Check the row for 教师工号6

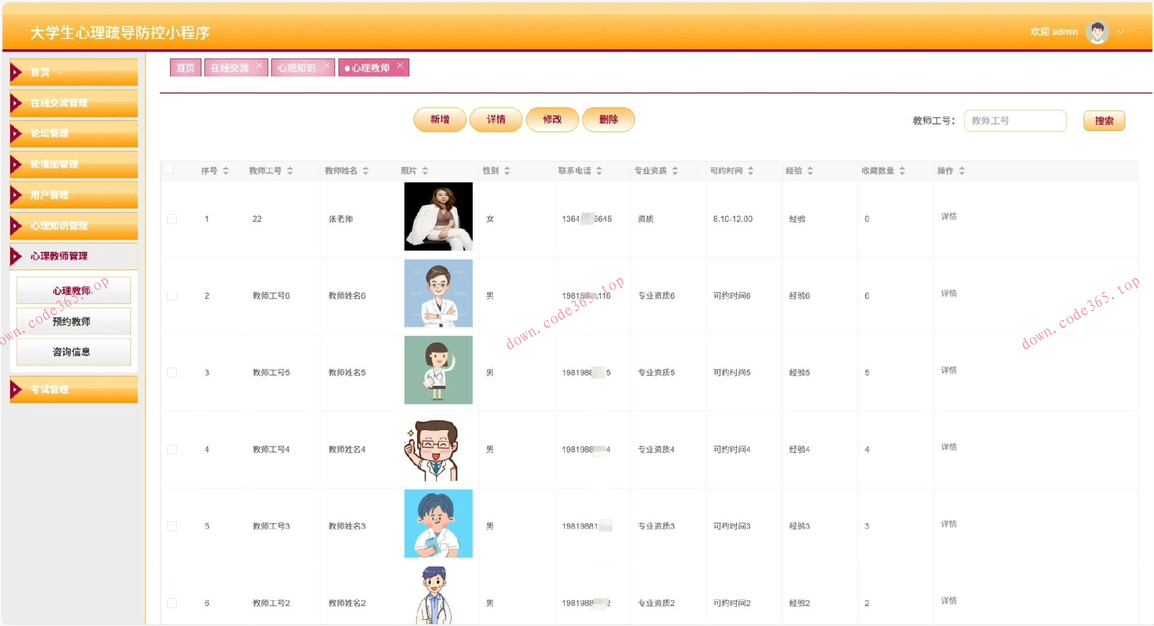[172, 296]
